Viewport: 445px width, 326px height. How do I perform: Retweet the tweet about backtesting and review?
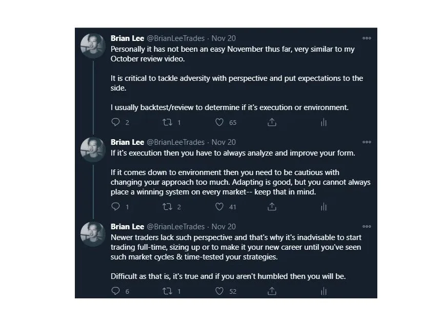point(167,122)
